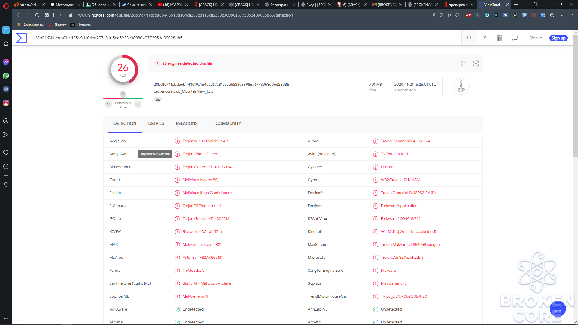
Task: Toggle the VPN badge in address bar
Action: [x=63, y=15]
